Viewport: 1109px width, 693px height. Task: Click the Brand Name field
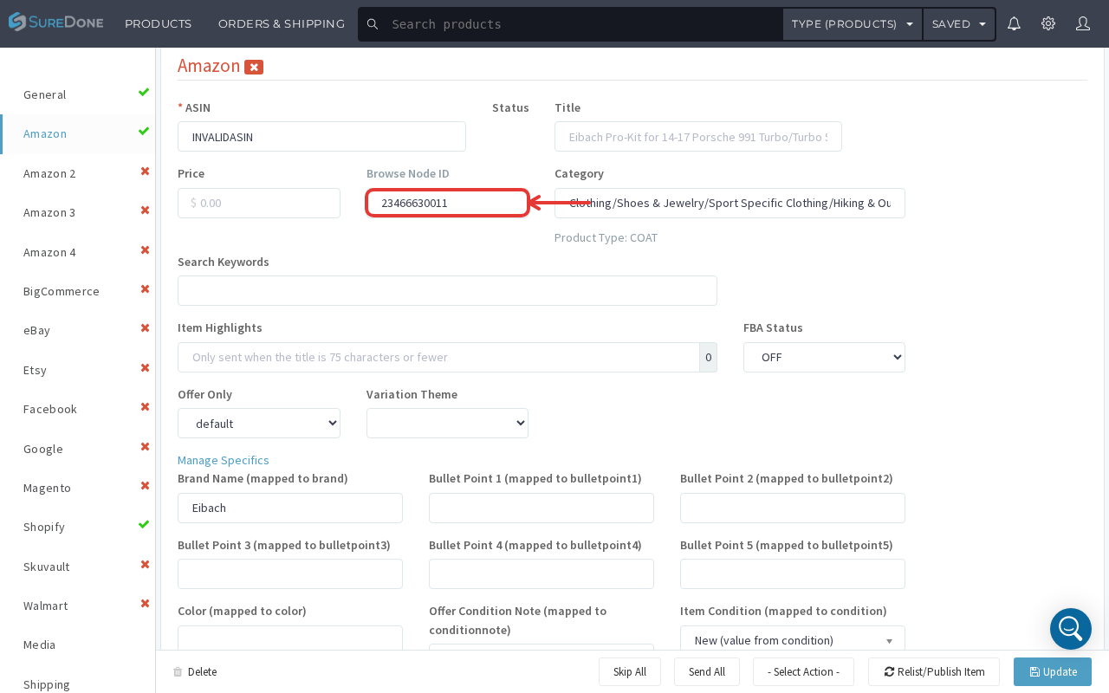click(290, 508)
